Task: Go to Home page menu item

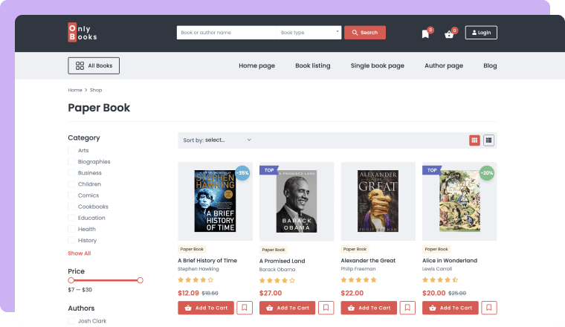Action: tap(256, 65)
